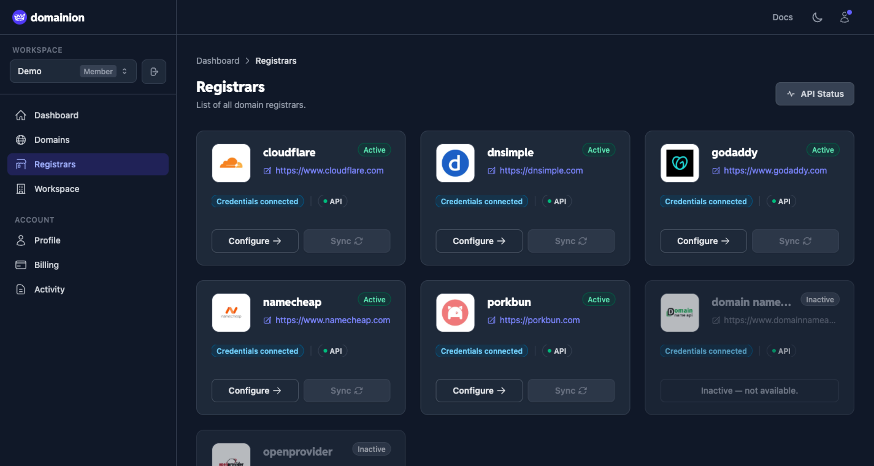
Task: Click Sync on the porkbun card
Action: (x=571, y=390)
